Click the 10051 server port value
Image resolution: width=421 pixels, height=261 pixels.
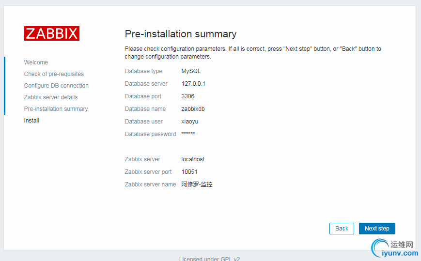point(189,172)
